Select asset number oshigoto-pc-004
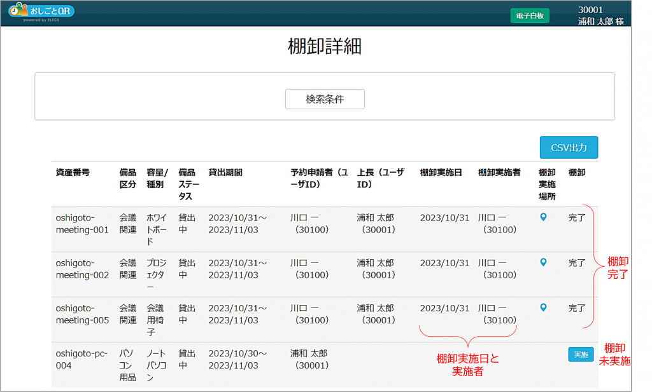Screen dimensions: 652x392 point(82,359)
